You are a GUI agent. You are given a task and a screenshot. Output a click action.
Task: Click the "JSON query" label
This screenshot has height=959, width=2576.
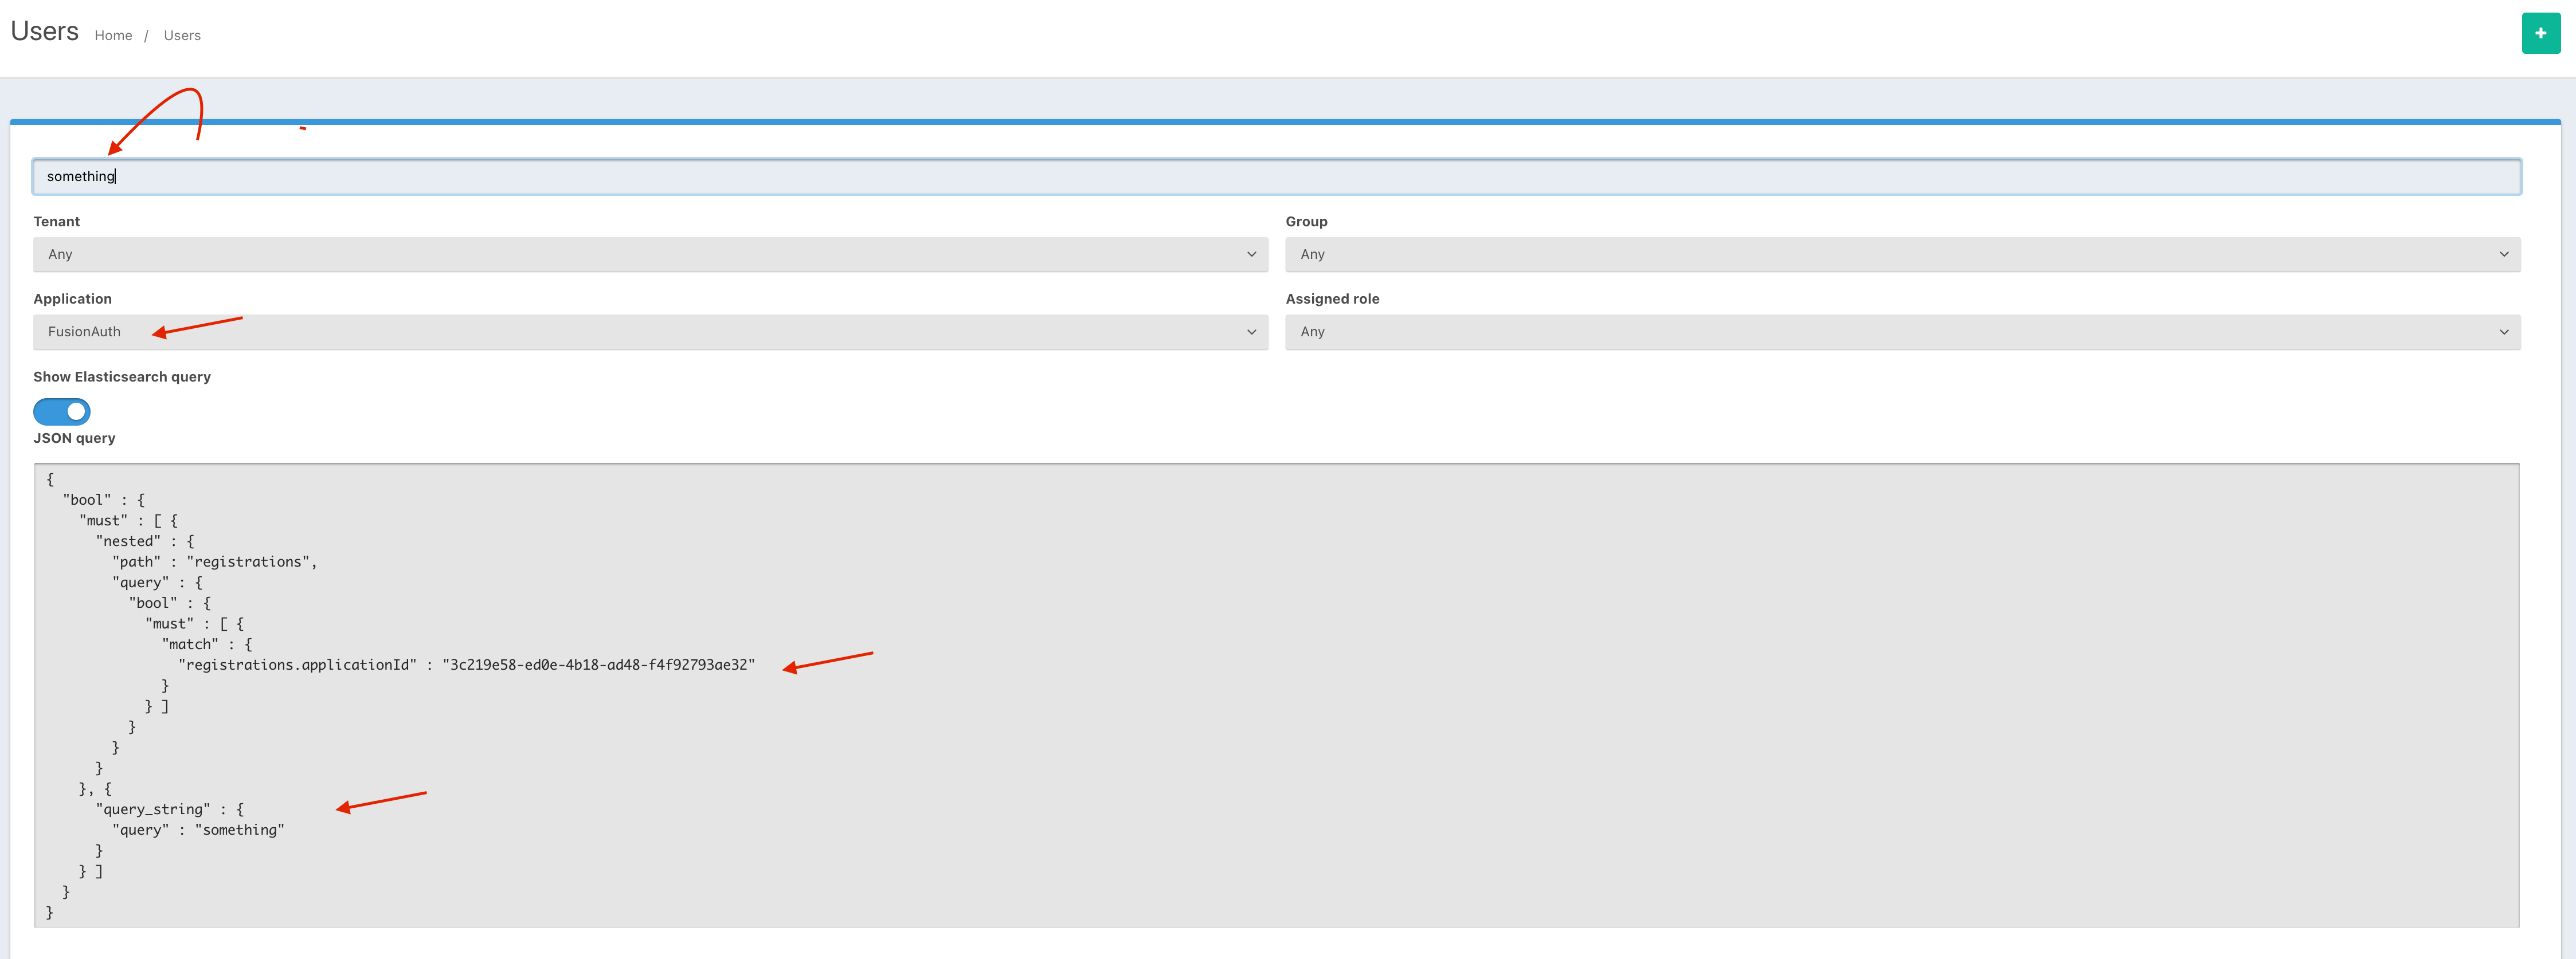(x=74, y=438)
